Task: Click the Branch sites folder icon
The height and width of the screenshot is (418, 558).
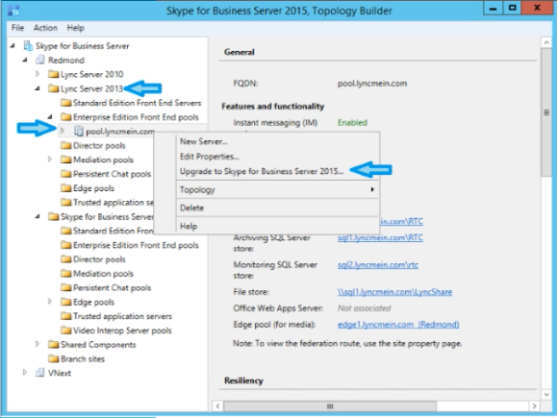Action: point(53,358)
